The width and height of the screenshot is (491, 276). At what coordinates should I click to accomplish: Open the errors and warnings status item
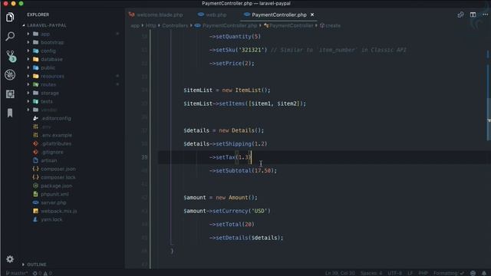click(42, 273)
